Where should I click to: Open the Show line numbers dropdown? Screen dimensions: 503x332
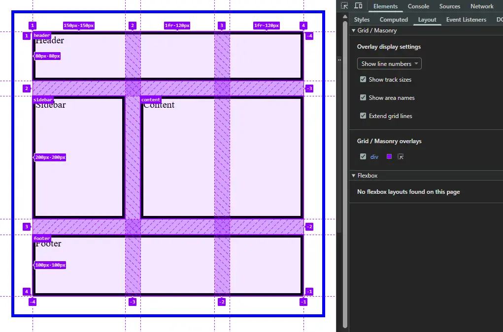[389, 64]
